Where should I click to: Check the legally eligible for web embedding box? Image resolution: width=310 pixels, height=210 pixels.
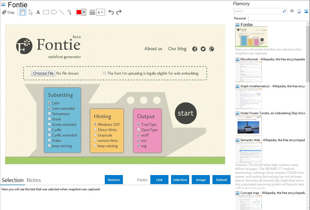coord(105,73)
